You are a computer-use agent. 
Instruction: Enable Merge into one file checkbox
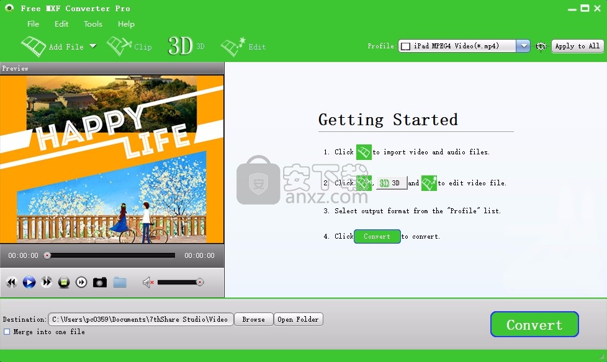pyautogui.click(x=7, y=332)
